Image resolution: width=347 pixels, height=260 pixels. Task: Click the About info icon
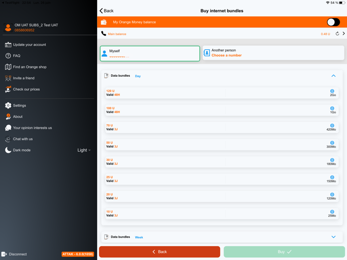coord(8,116)
